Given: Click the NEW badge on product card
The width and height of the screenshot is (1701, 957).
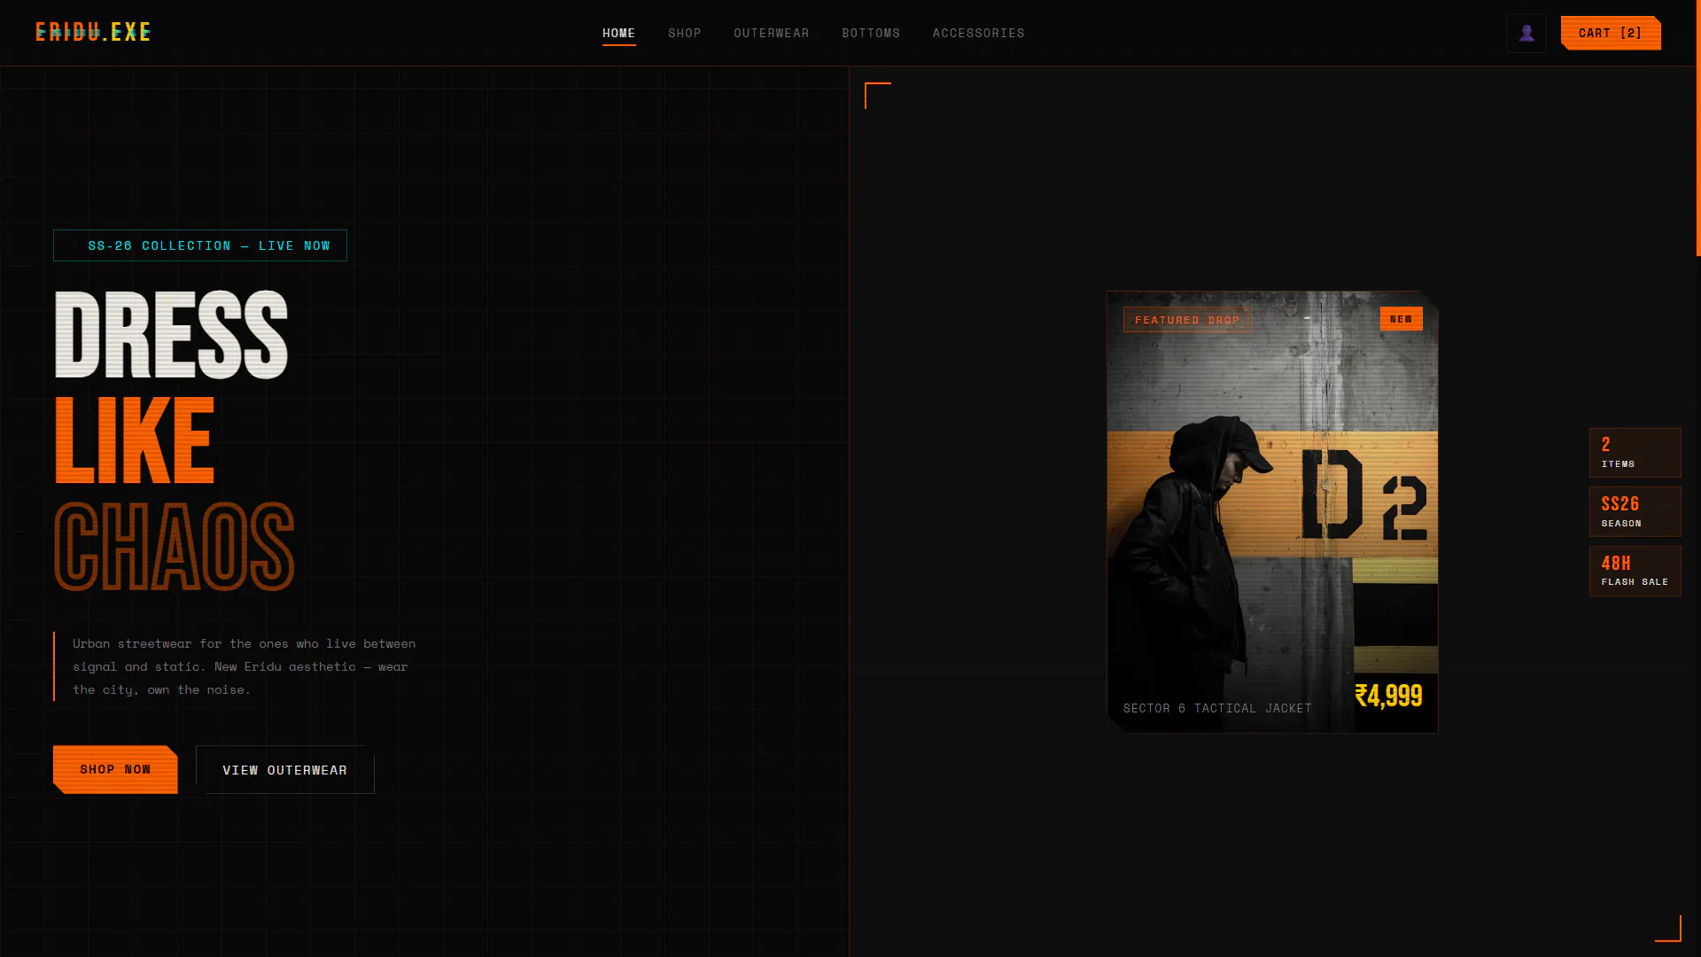Looking at the screenshot, I should (x=1402, y=318).
